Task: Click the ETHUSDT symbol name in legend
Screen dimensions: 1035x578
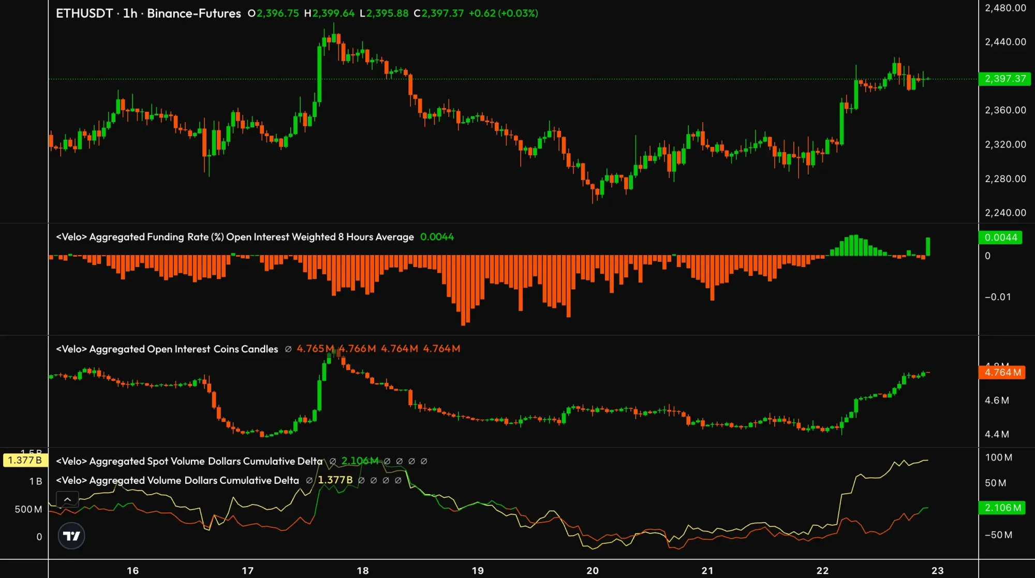Action: pyautogui.click(x=84, y=13)
